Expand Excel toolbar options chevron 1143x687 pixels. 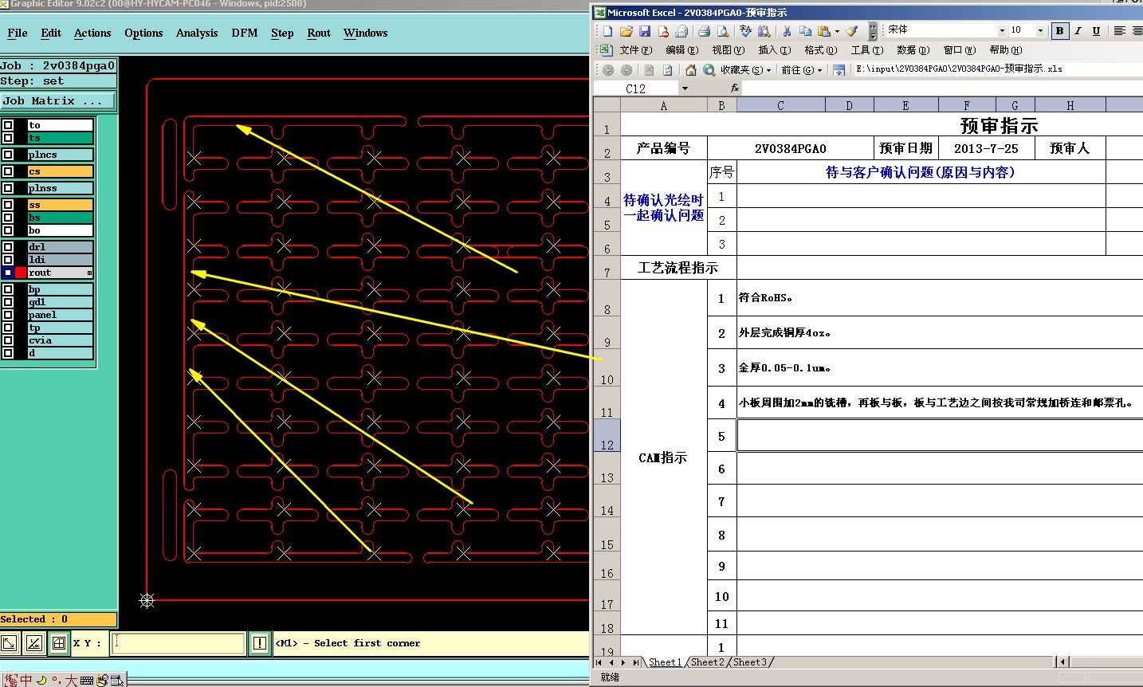[x=873, y=31]
